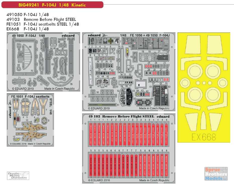This screenshot has height=187, width=234.
Task: Click the top-left windscreen mask on the EX668 sheet
Action: pos(193,44)
